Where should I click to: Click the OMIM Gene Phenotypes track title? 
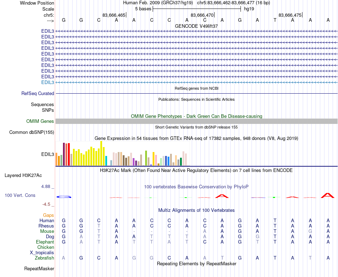[x=197, y=116]
